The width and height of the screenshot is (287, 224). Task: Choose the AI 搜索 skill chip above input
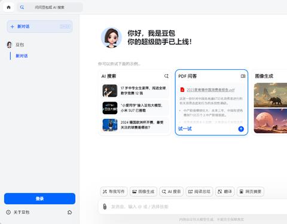click(x=171, y=192)
